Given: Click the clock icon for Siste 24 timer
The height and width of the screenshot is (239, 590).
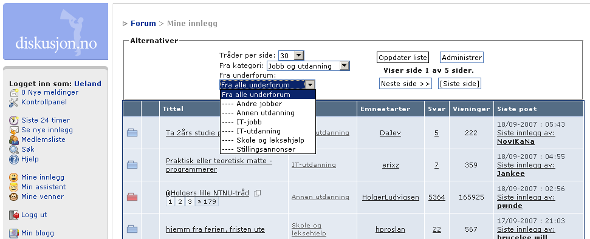Looking at the screenshot, I should 14,120.
